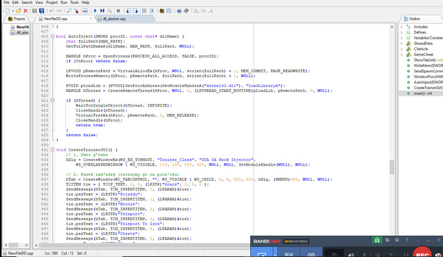Stop execution with the square icon
Image resolution: width=443 pixels, height=257 pixels.
click(119, 11)
